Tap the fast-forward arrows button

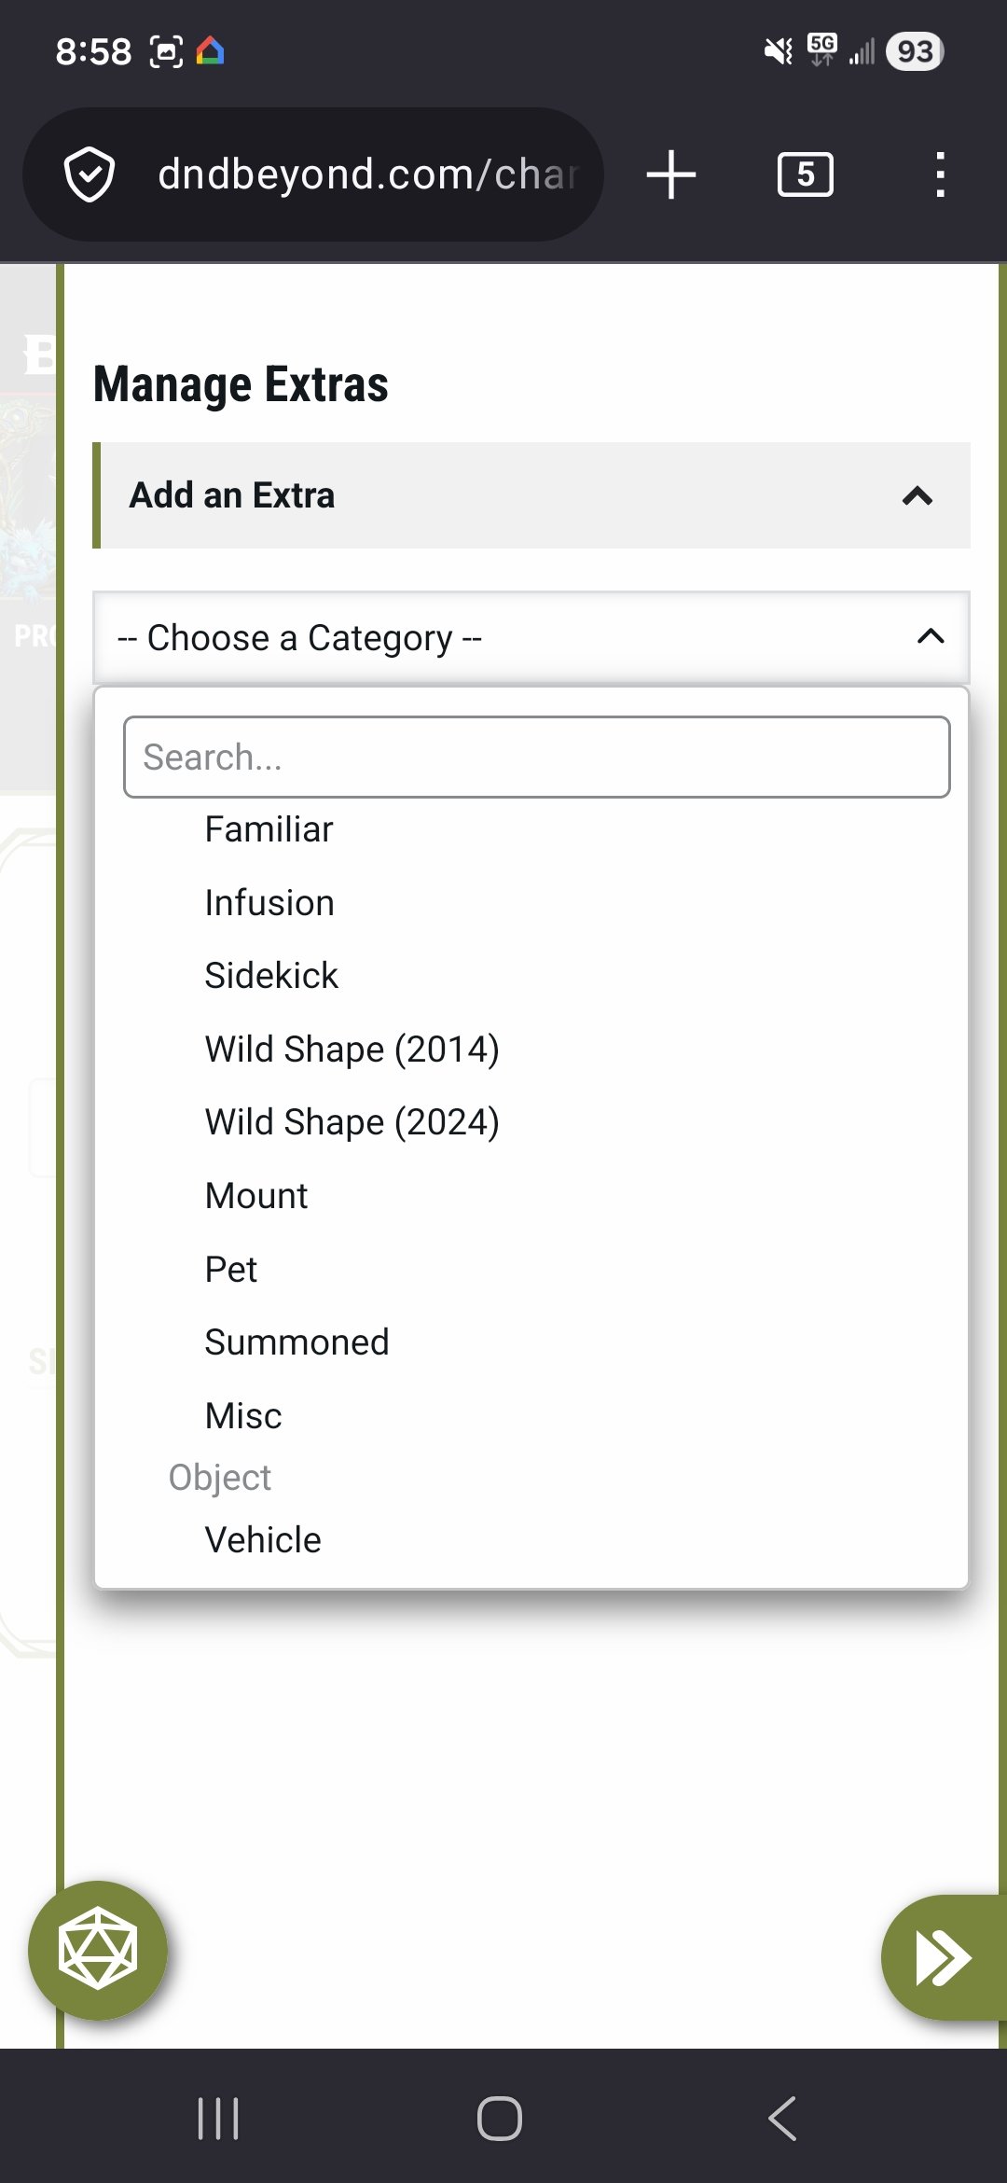pyautogui.click(x=942, y=1956)
